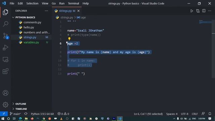The image size is (215, 121).
Task: Click the age symbol in breadcrumb
Action: click(83, 17)
